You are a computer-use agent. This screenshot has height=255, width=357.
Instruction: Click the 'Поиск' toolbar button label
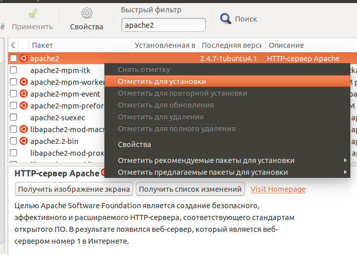coord(246,19)
